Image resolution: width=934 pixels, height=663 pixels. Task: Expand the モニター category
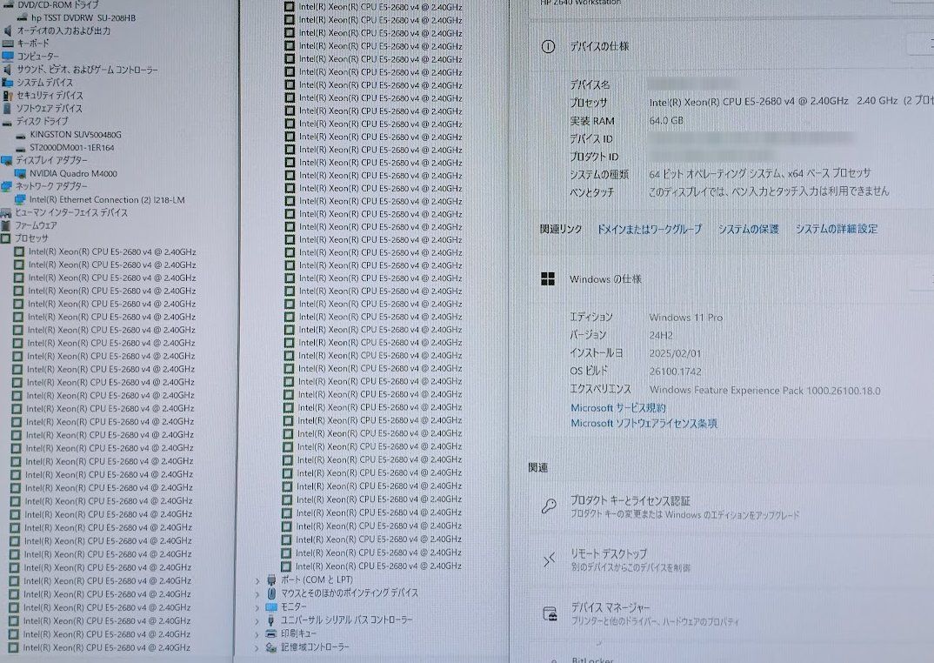257,605
